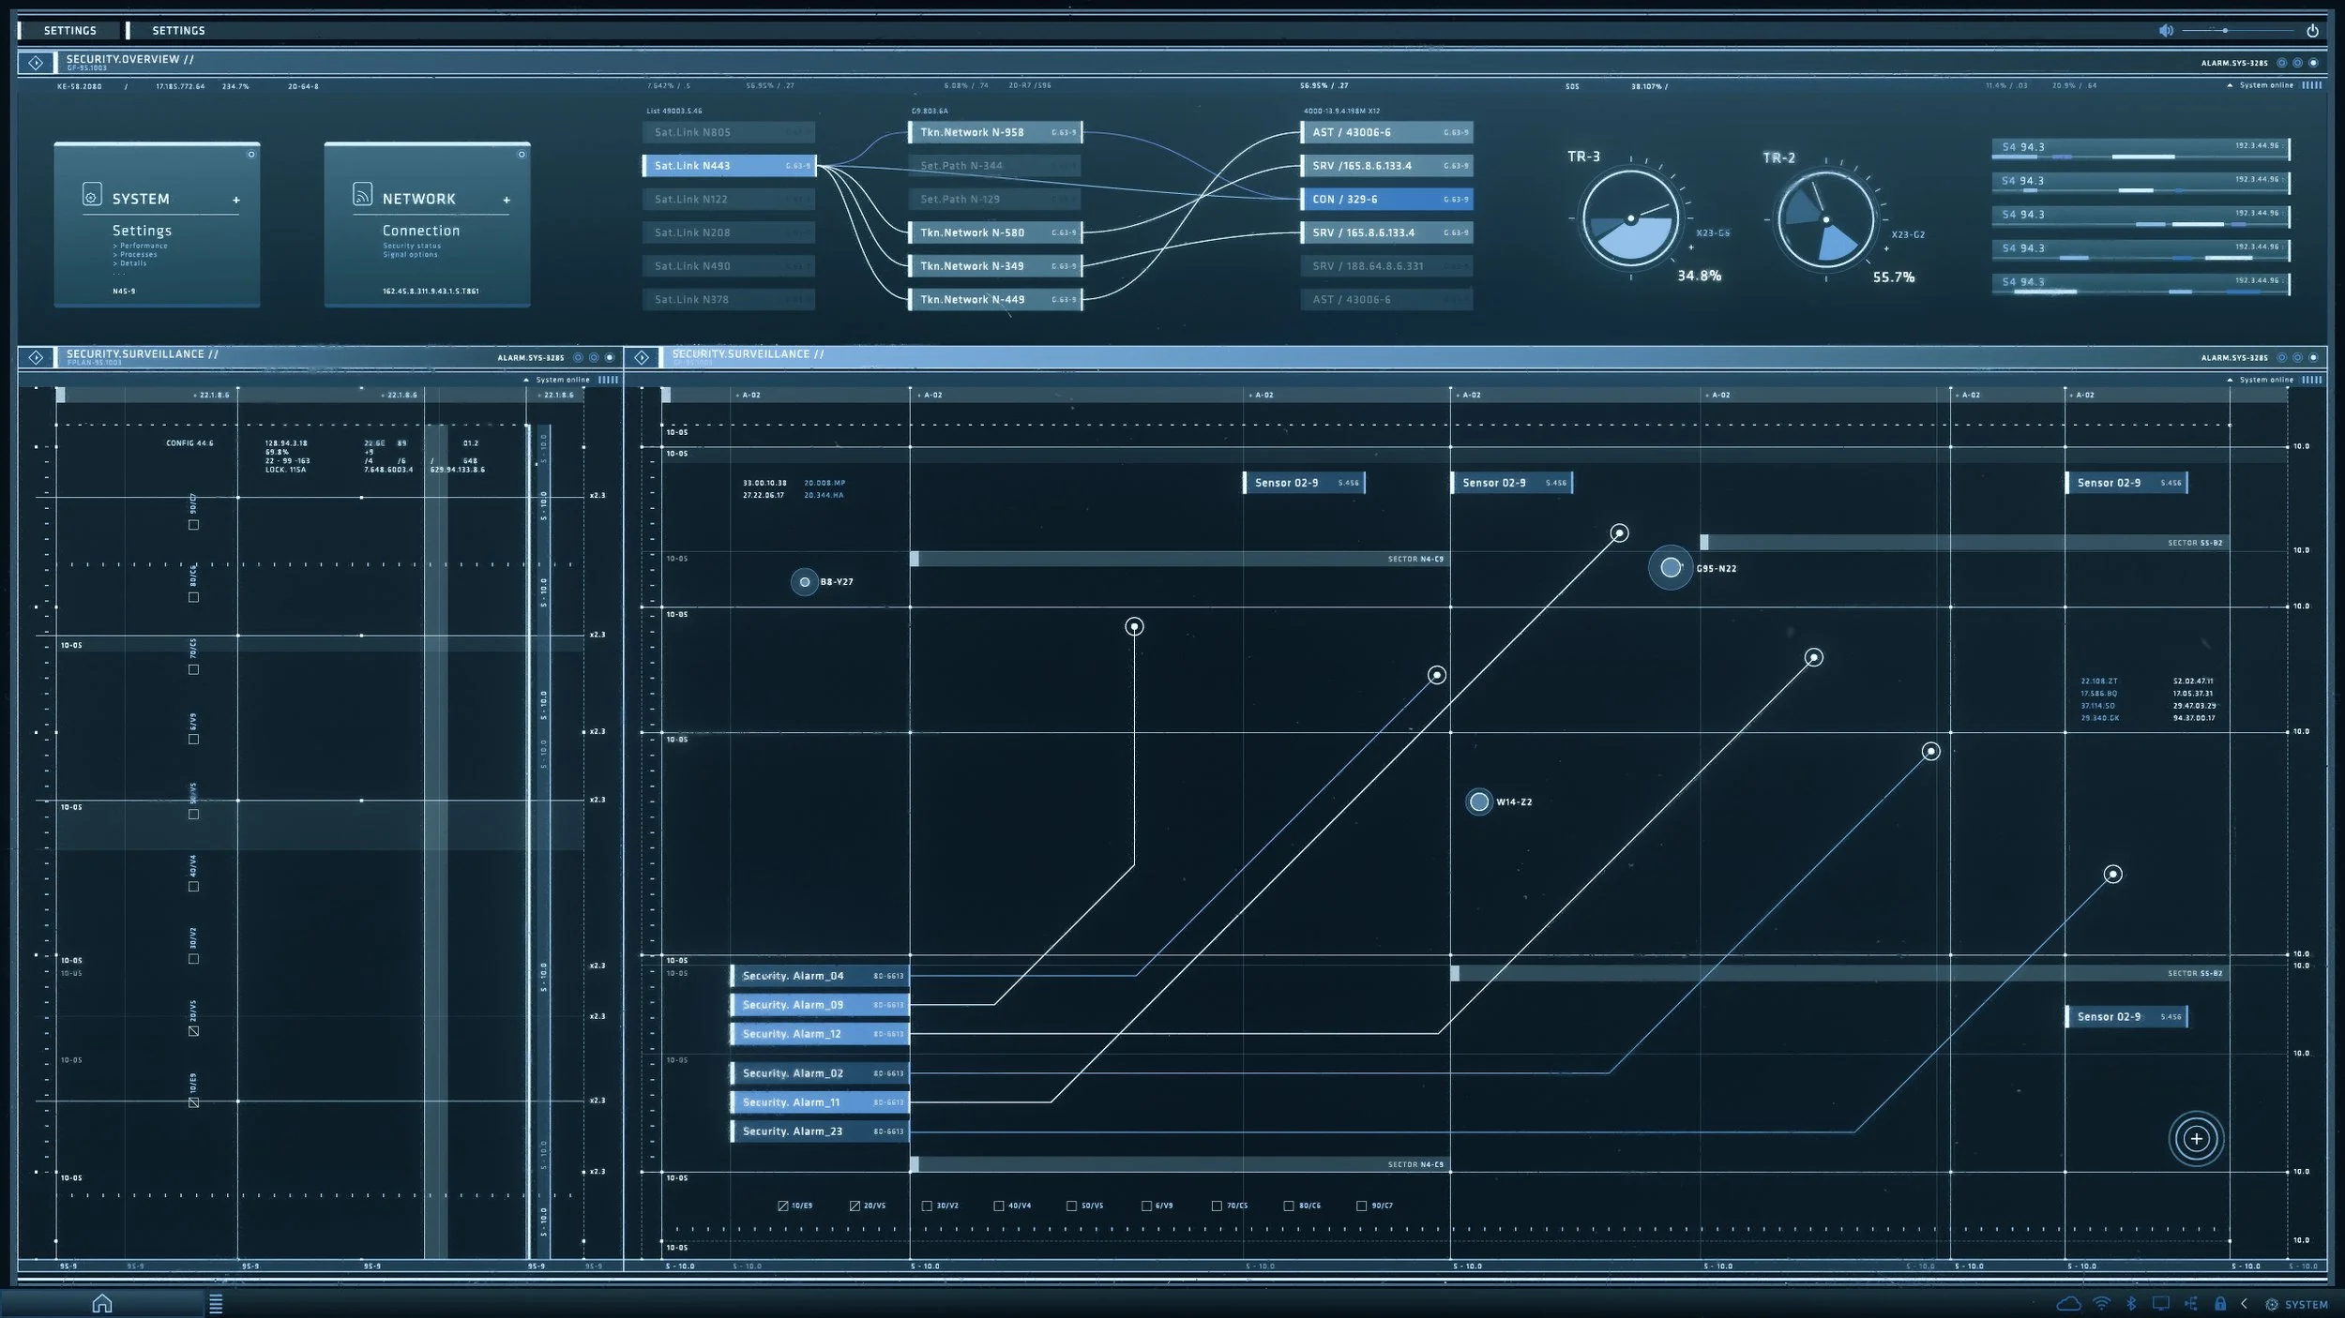This screenshot has width=2345, height=1318.
Task: Click the network tree tray icon
Action: click(2191, 1304)
